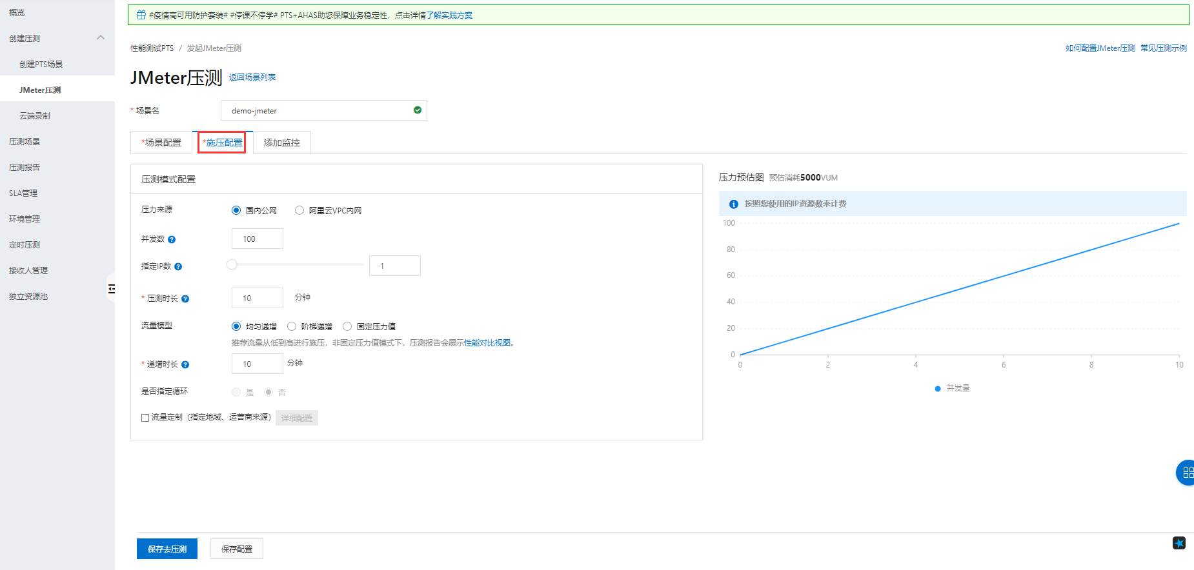Select 阿里云VPC内网 as pressure source
This screenshot has width=1194, height=570.
299,210
